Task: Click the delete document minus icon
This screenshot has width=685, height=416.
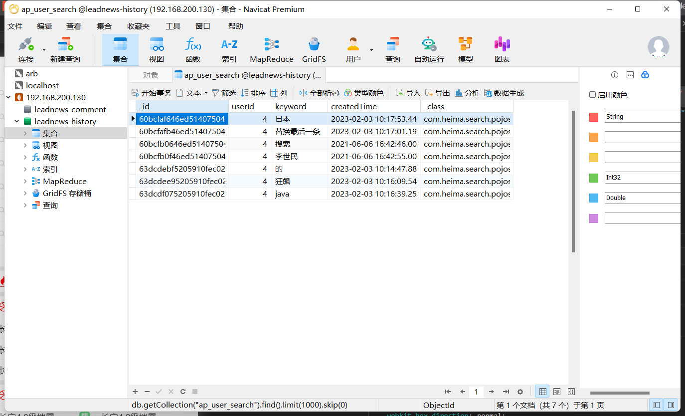Action: [x=147, y=392]
